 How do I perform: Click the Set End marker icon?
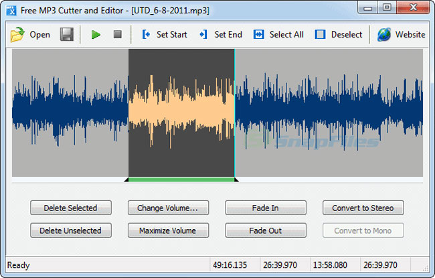point(203,34)
